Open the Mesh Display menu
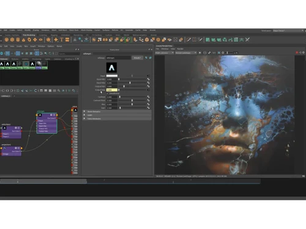 click(x=86, y=30)
